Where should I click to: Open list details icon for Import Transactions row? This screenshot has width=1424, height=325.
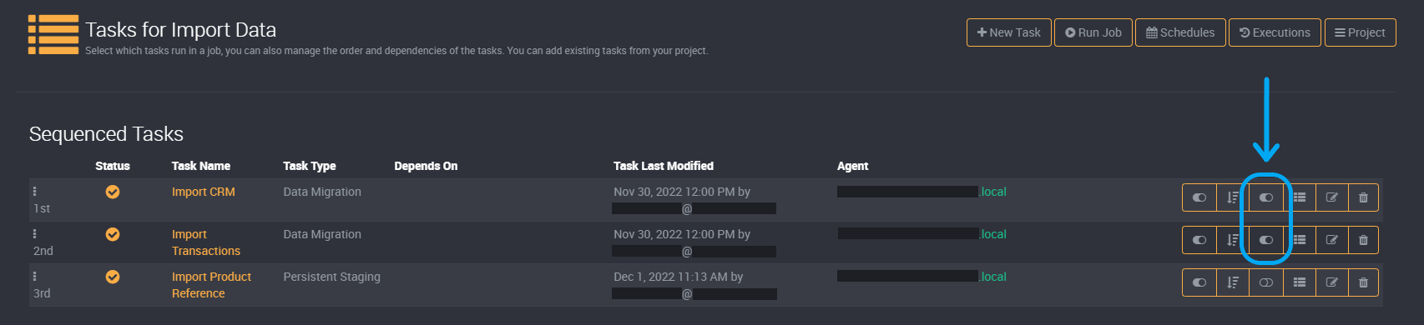click(1300, 240)
